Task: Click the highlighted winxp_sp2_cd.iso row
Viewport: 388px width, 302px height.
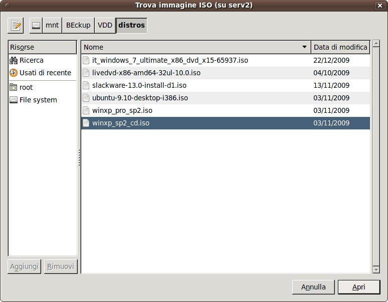Action: pos(226,123)
